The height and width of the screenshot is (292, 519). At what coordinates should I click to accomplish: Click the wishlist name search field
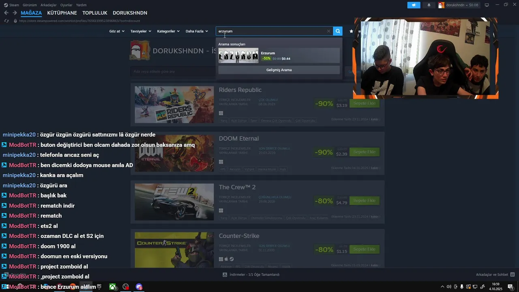(x=173, y=71)
